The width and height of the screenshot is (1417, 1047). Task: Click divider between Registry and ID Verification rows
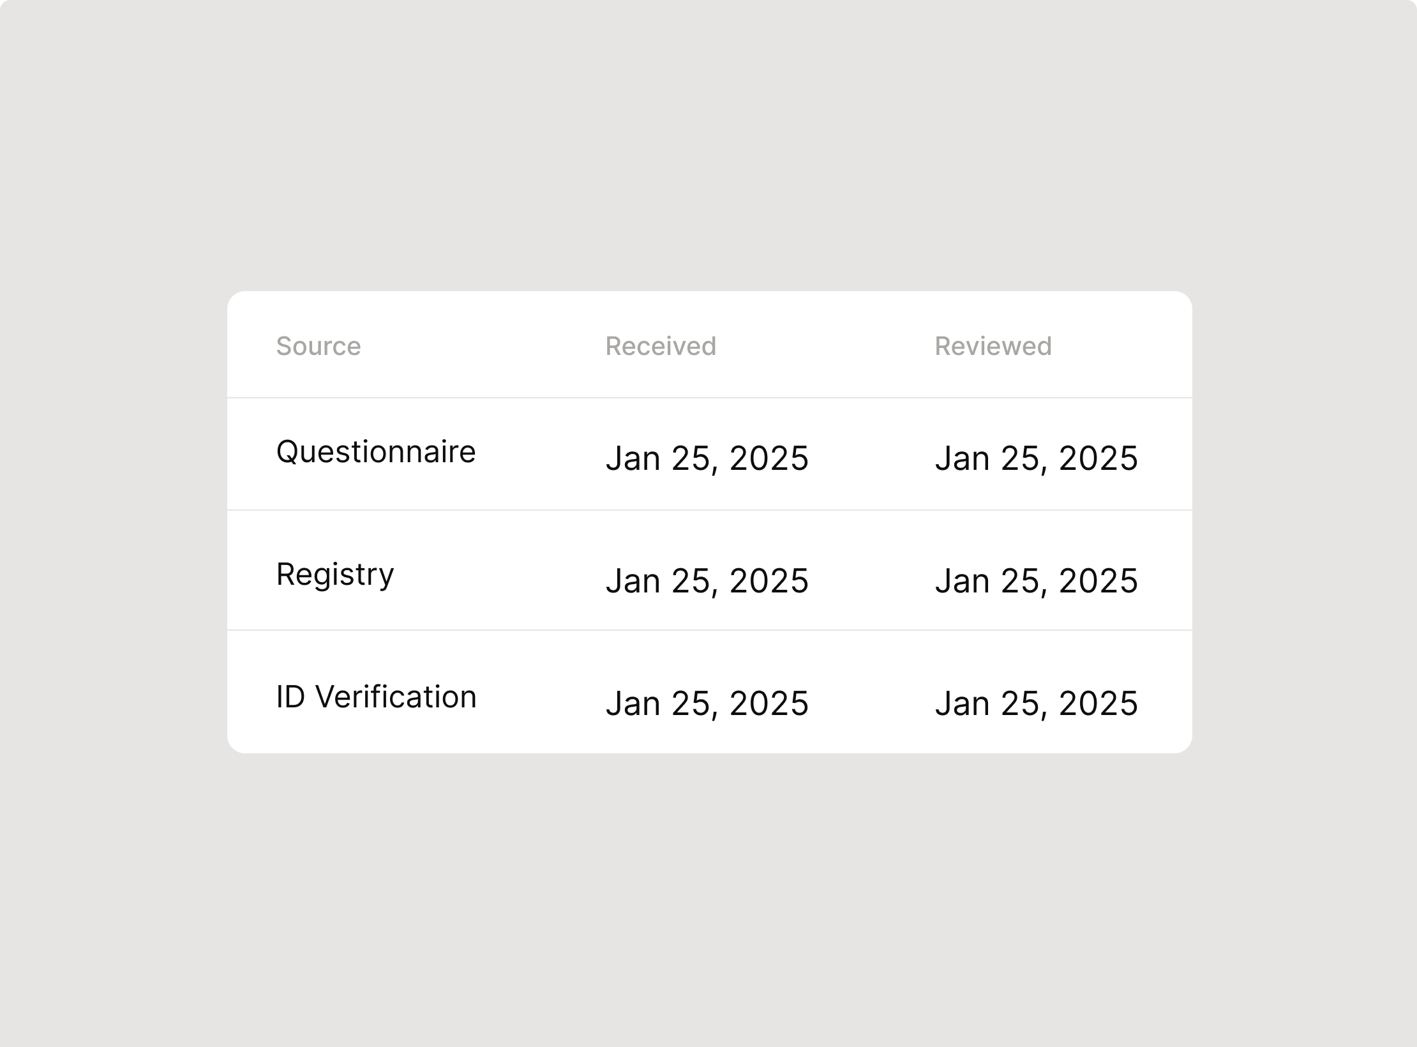tap(710, 630)
